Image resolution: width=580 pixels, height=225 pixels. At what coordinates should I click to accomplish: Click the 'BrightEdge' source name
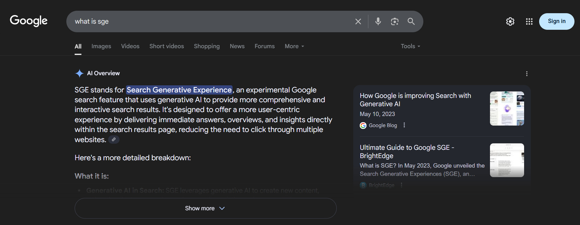coord(382,185)
